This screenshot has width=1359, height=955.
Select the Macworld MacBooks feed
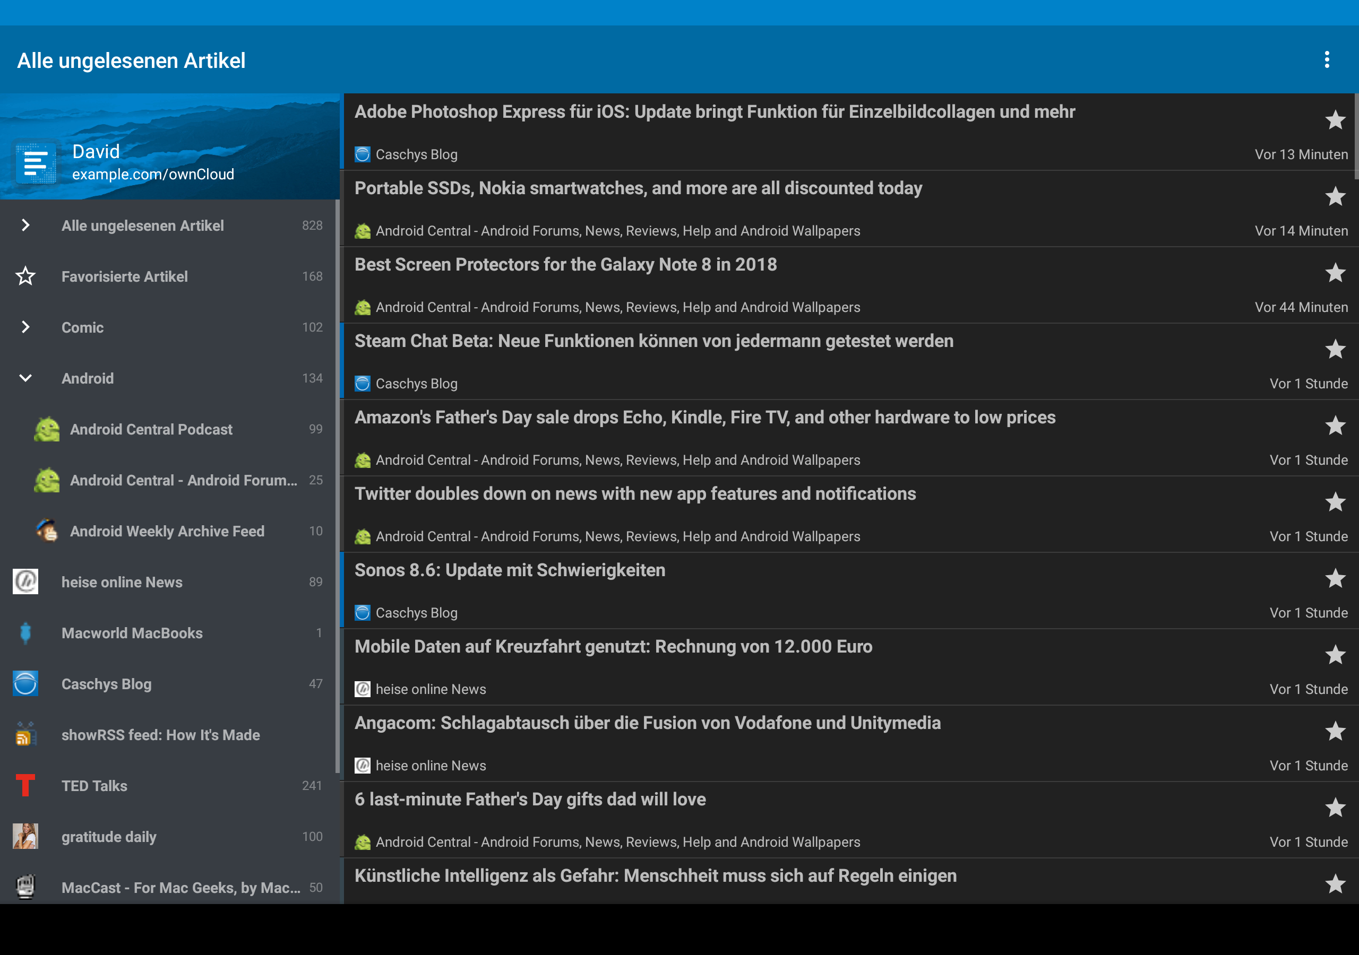coord(132,632)
